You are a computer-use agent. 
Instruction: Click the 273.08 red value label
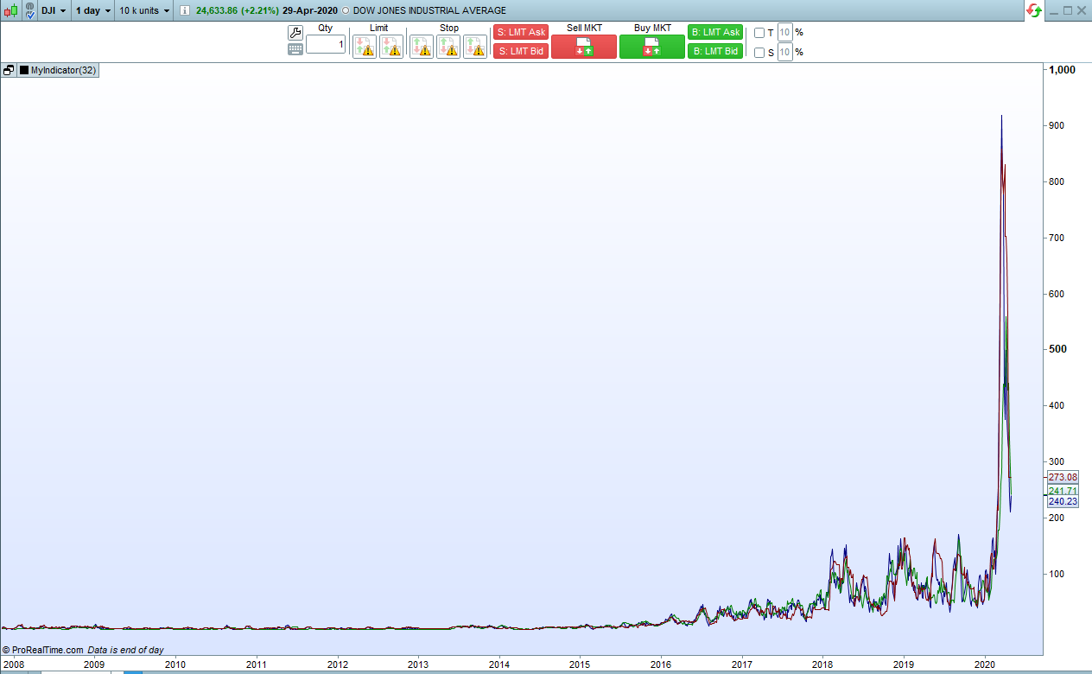pyautogui.click(x=1063, y=477)
